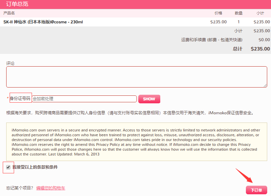271x196 pixels.
Task: Click the 运费和手续费 shipping label
Action: [212, 40]
